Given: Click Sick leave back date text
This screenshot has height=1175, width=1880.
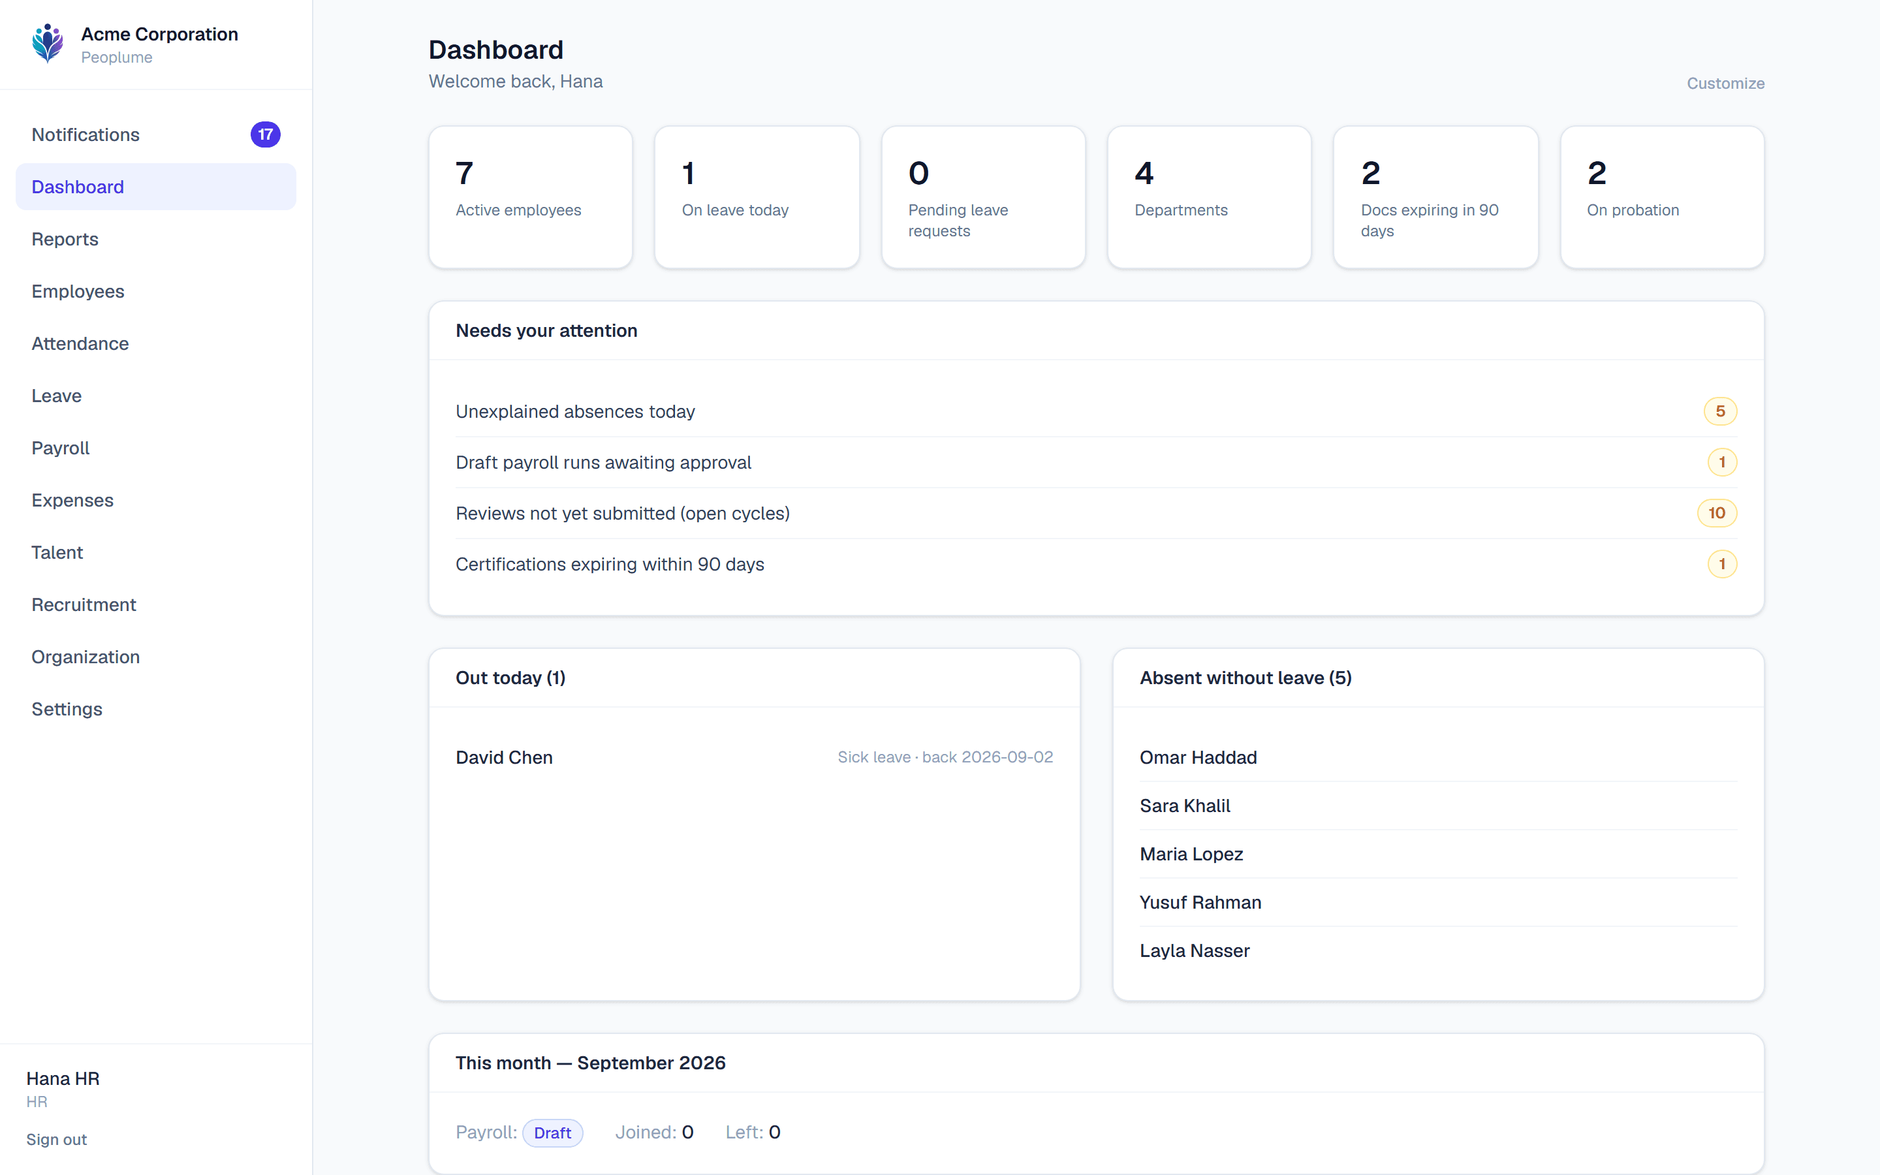Looking at the screenshot, I should [x=945, y=757].
